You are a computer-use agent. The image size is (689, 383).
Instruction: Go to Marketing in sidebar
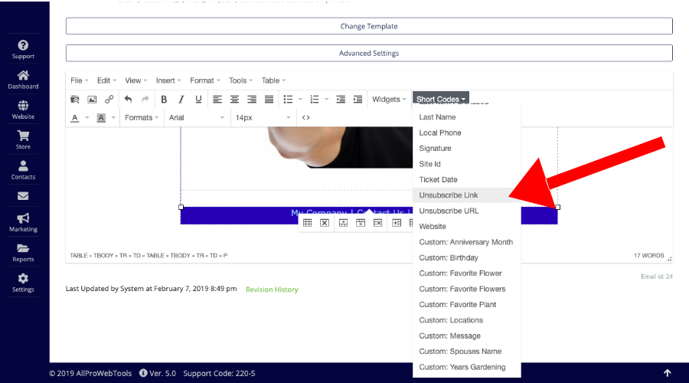coord(23,222)
